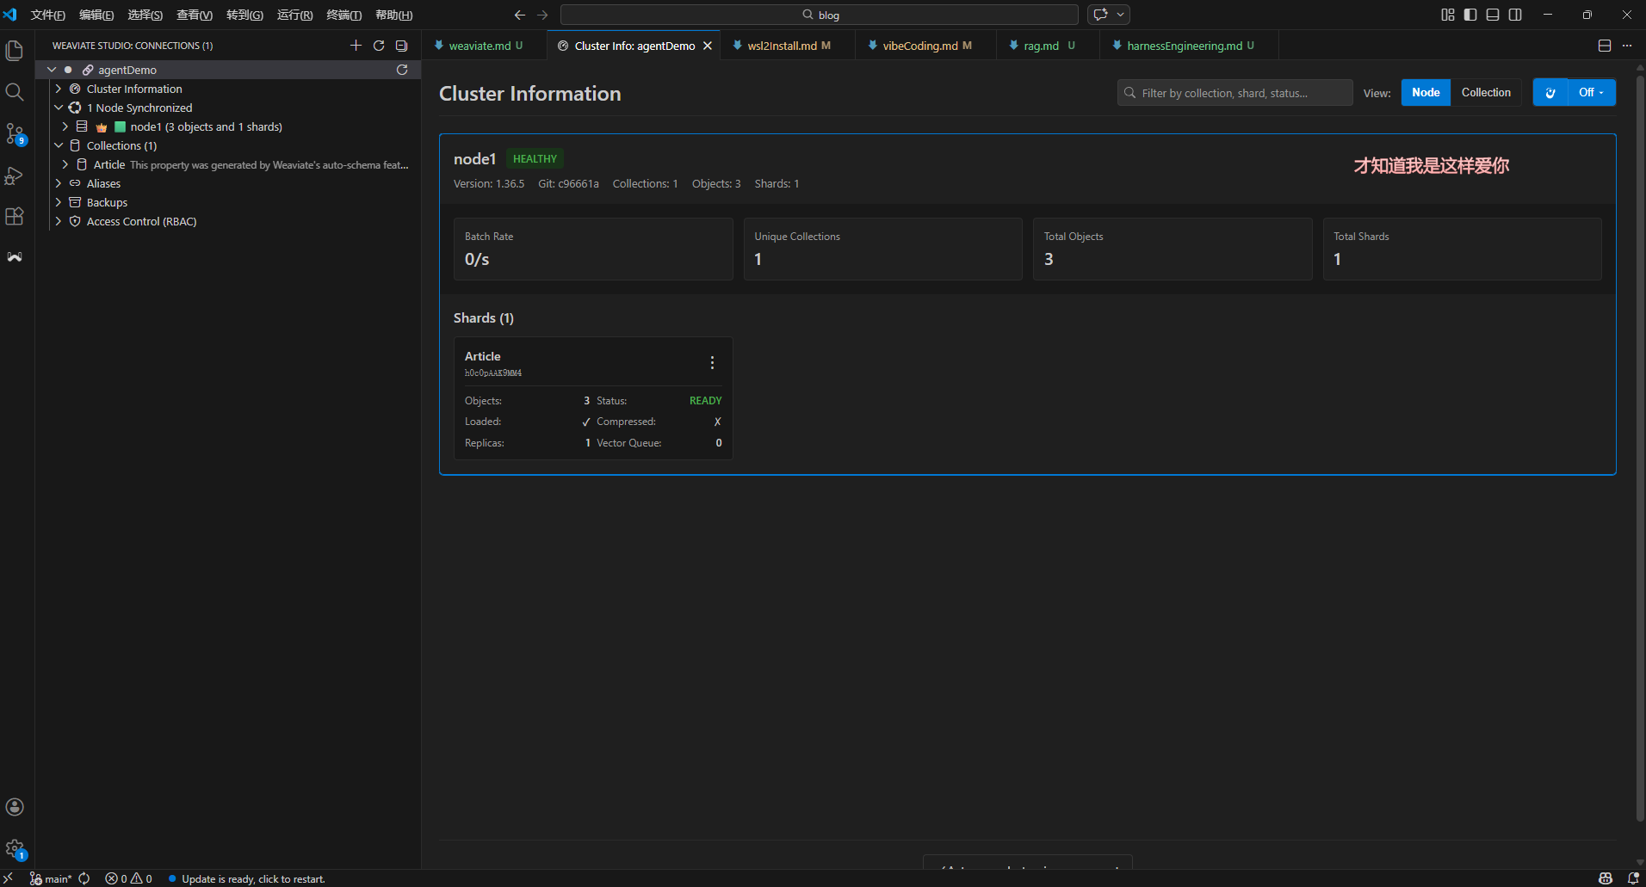Click the editor vertical scrollbar
This screenshot has height=887, width=1646.
click(x=1640, y=447)
